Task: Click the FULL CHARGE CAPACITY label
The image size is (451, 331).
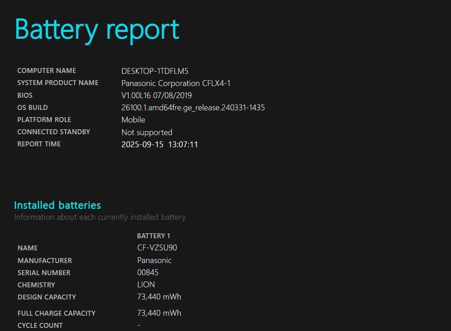Action: click(56, 313)
